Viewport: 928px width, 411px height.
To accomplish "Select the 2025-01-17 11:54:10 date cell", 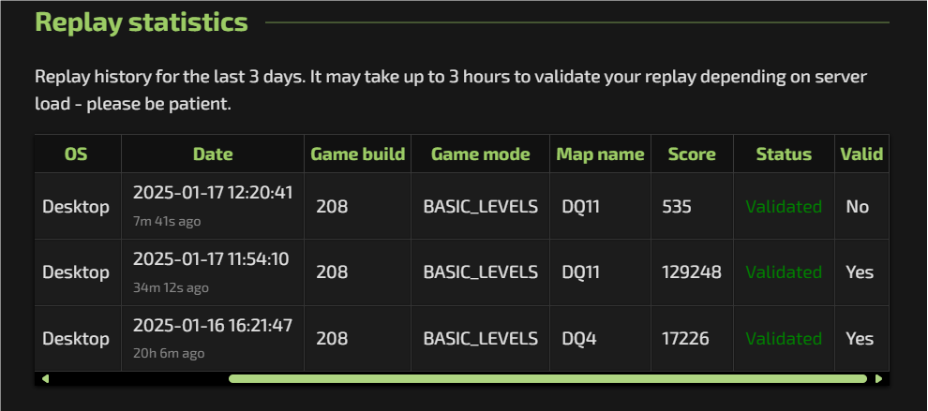I will (211, 259).
